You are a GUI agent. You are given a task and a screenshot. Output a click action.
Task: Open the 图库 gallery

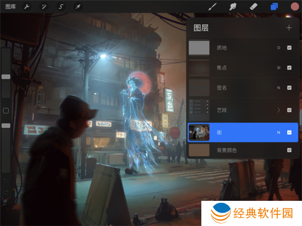(x=10, y=7)
